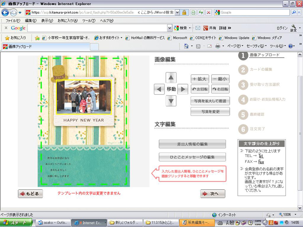Rotate photo right with 右回転 button
The width and height of the screenshot is (303, 227).
click(x=221, y=89)
